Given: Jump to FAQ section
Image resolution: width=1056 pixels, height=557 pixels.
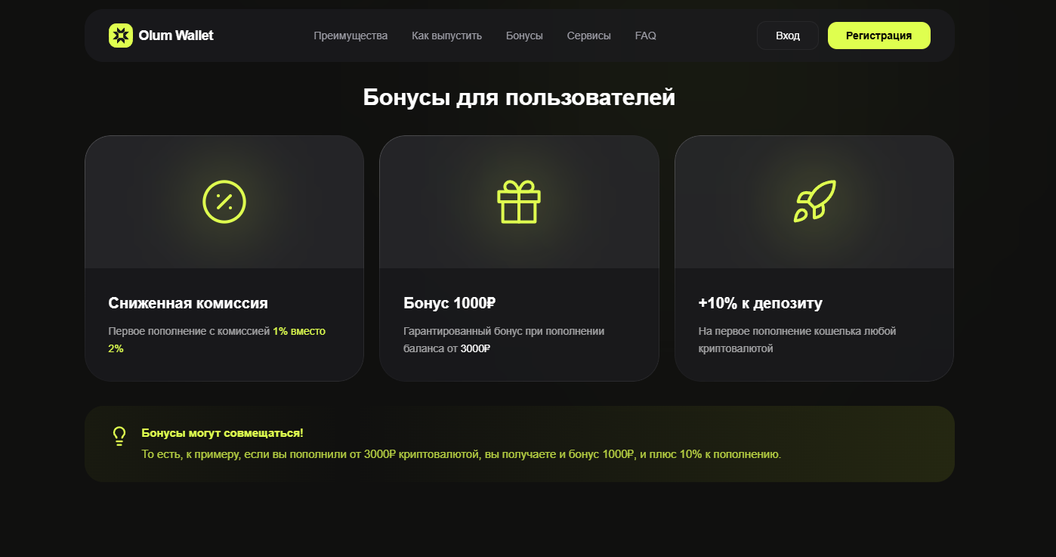Looking at the screenshot, I should [645, 36].
